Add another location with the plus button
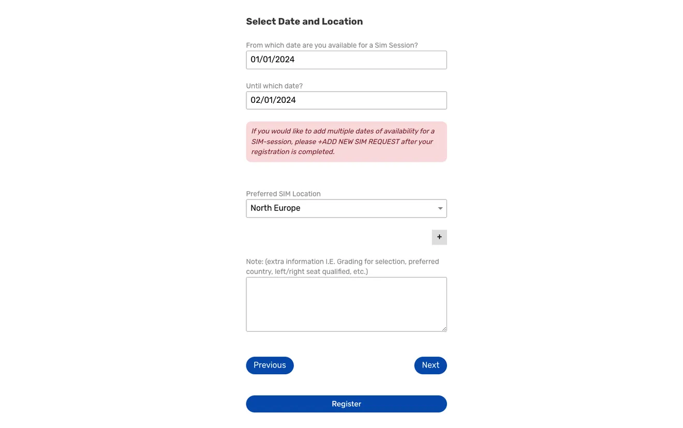The height and width of the screenshot is (428, 683). (x=439, y=237)
